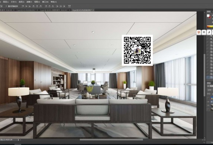The width and height of the screenshot is (213, 145).
Task: Click the align right edges icon
Action: click(x=41, y=6)
